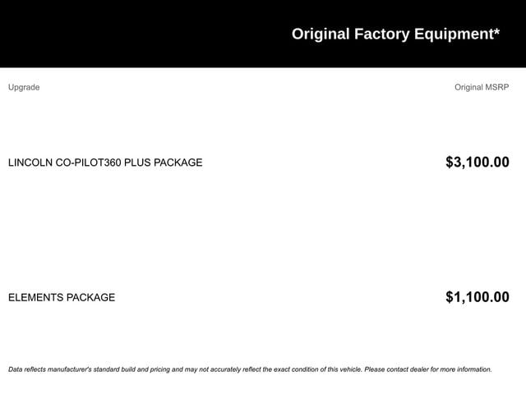Screen dimensions: 526x394
Task: Select the Upgrade column header
Action: click(24, 88)
